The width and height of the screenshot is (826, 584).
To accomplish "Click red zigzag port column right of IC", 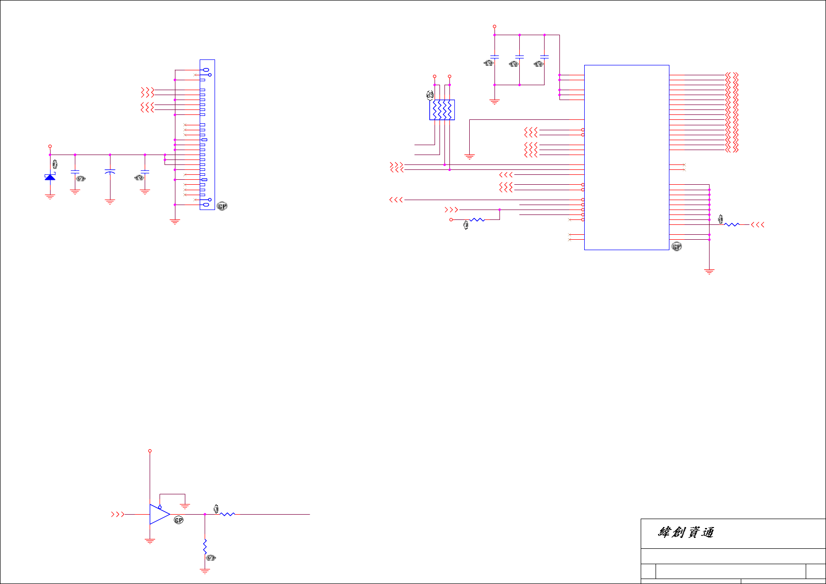I will coord(732,112).
